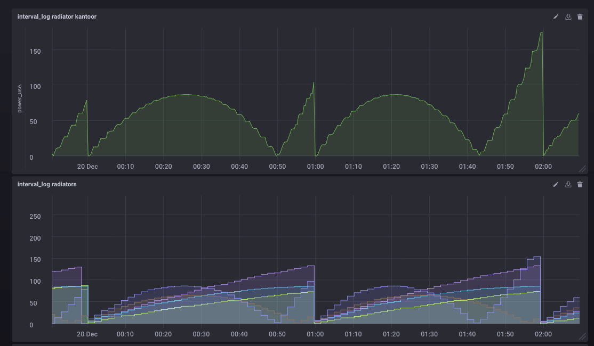The width and height of the screenshot is (594, 346).
Task: Click resize handle of radiator kantoor panel
Action: coord(583,169)
